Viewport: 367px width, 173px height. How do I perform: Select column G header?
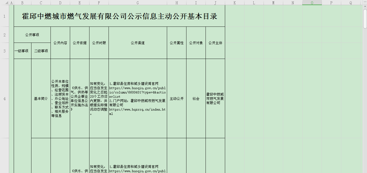138,3
